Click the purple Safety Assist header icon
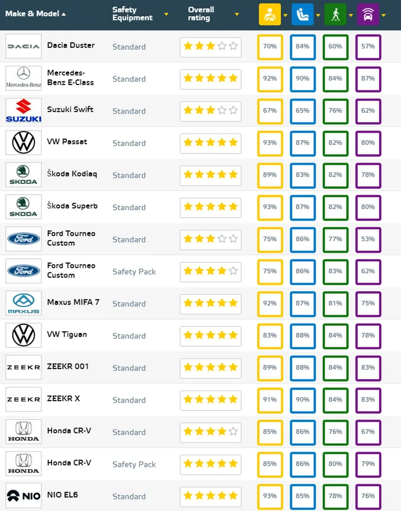The image size is (401, 511). [x=368, y=15]
